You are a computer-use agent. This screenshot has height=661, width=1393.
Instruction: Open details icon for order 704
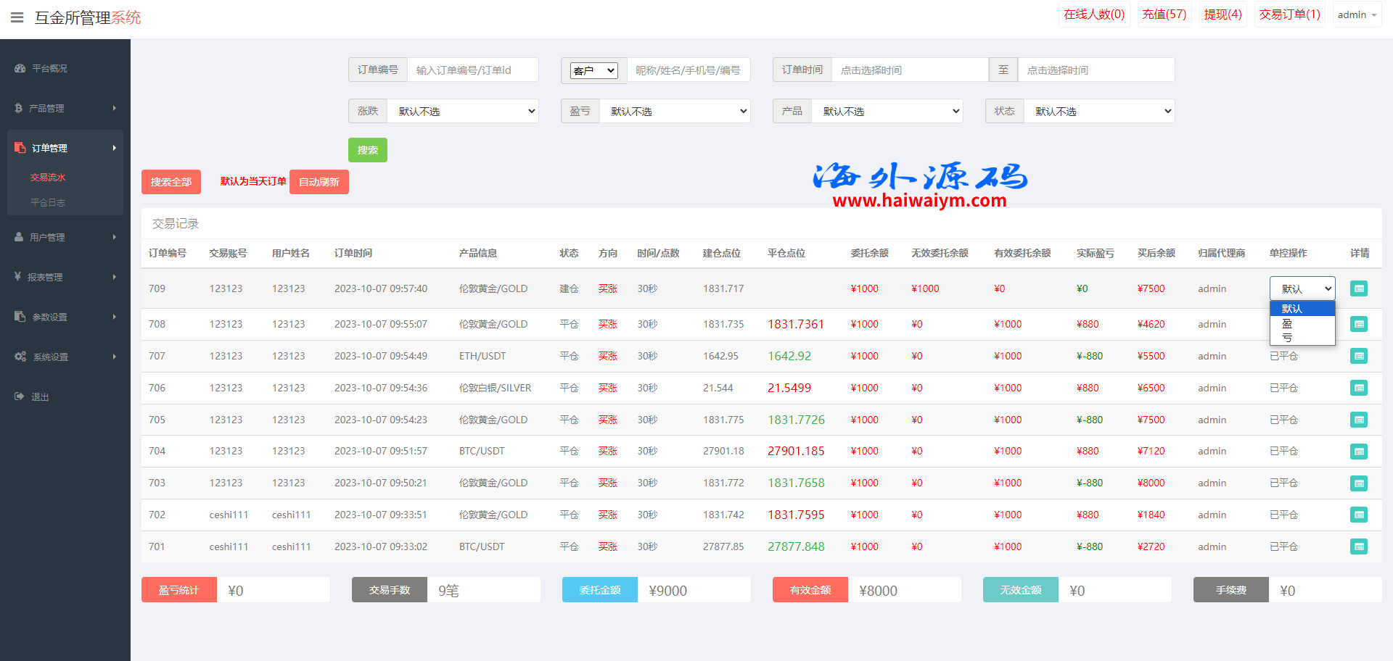tap(1358, 452)
